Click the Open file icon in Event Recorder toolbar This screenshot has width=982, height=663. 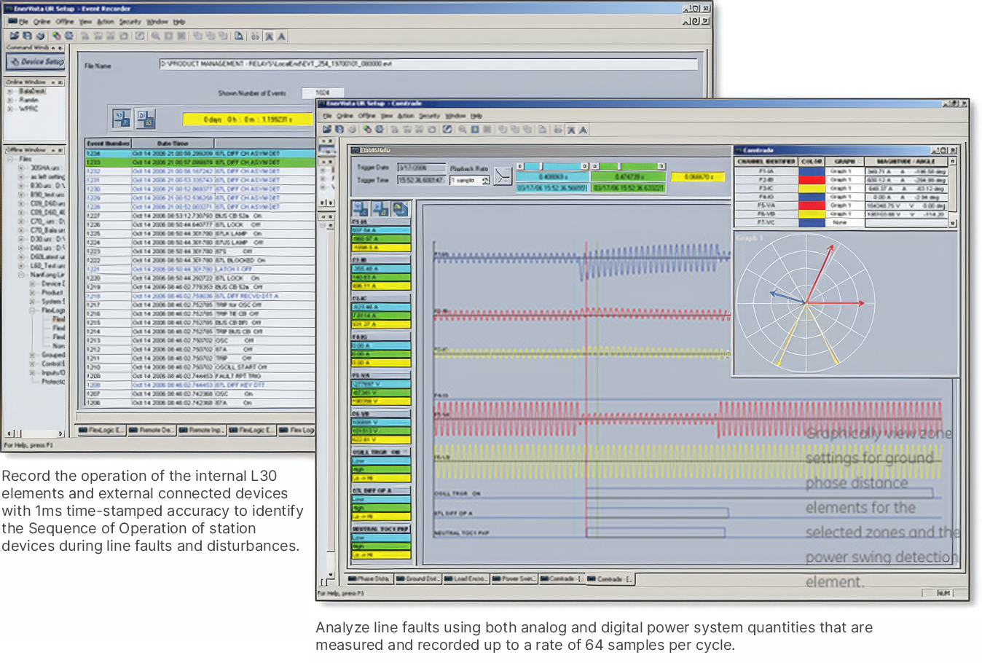14,35
